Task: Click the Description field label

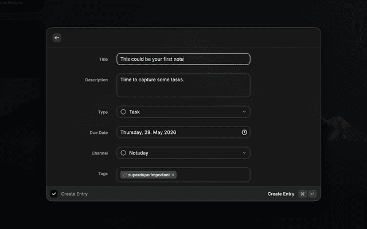Action: (x=96, y=80)
